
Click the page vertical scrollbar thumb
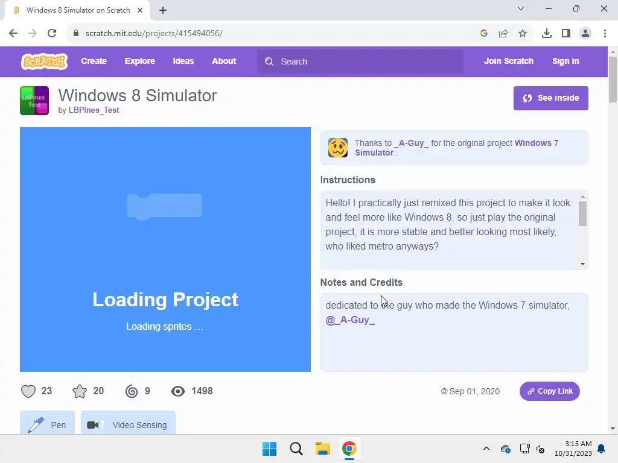613,80
